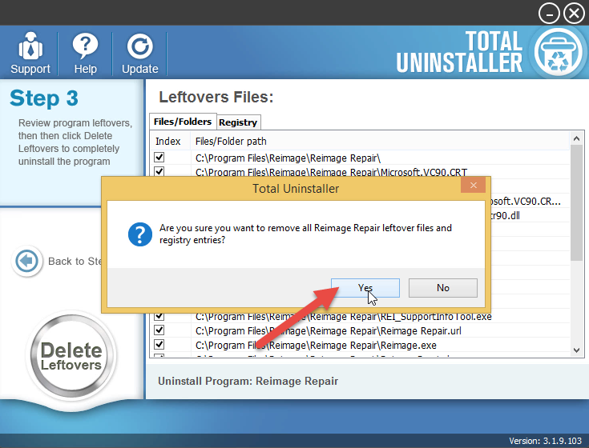Click the Delete Leftovers round button
Viewport: 589px width, 448px height.
pyautogui.click(x=71, y=355)
